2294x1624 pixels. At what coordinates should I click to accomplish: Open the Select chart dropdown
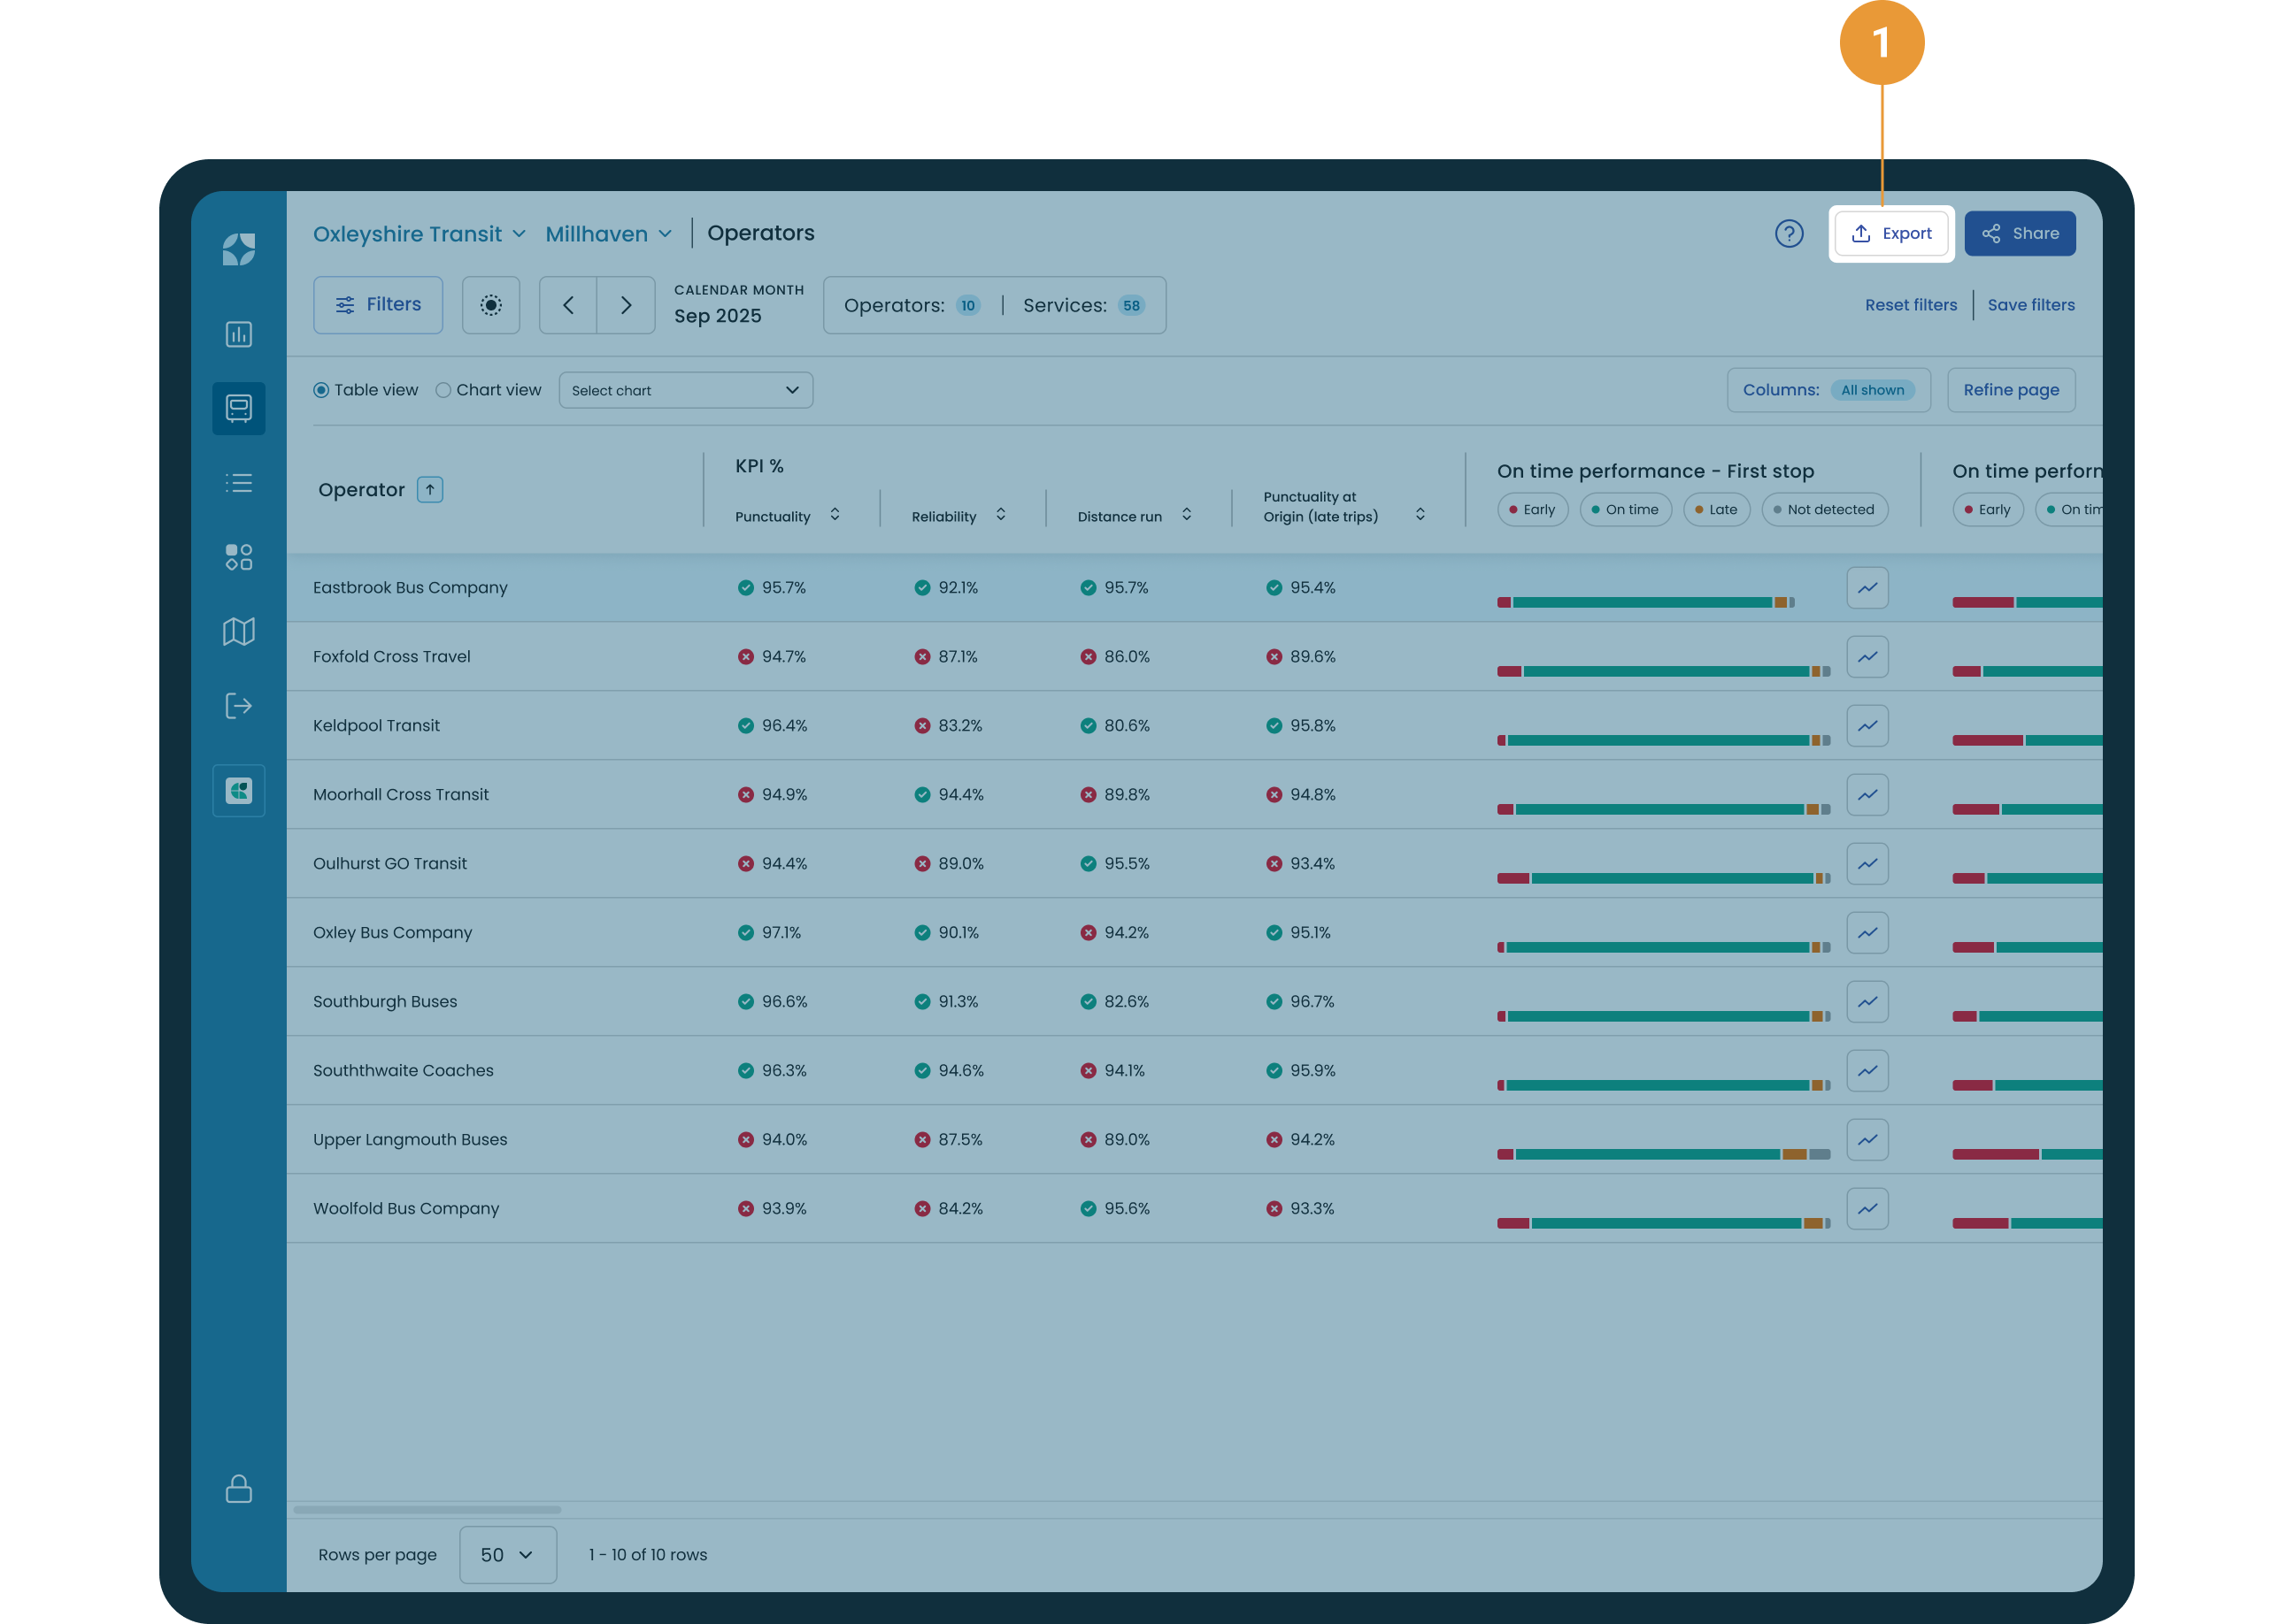[685, 390]
